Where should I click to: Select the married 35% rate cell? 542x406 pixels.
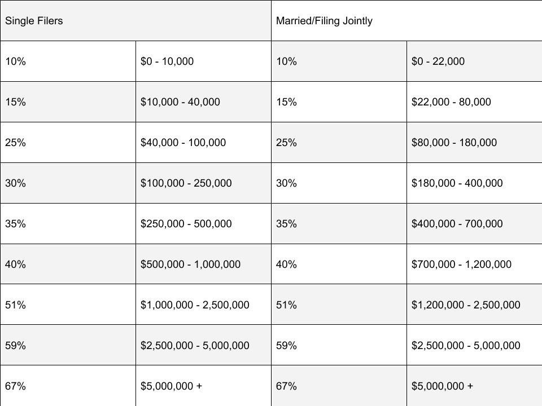(x=339, y=224)
